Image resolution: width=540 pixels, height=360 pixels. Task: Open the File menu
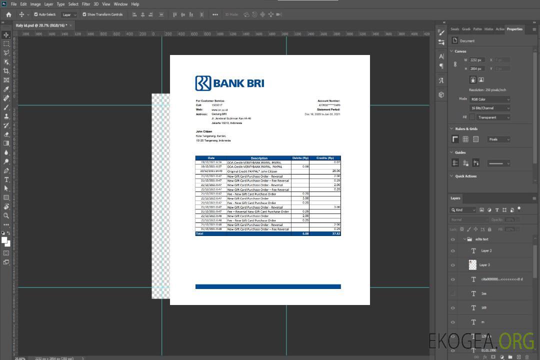click(14, 4)
